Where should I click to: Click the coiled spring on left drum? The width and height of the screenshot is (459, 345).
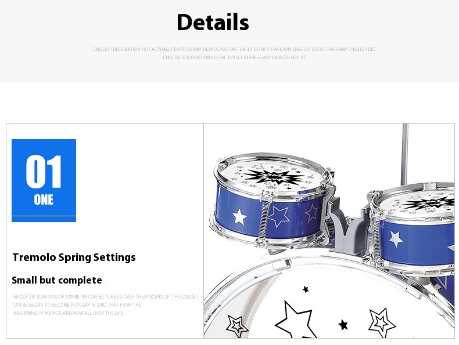[x=263, y=217]
